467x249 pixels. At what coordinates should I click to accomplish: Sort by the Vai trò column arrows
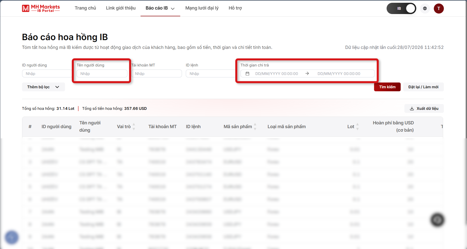pyautogui.click(x=134, y=127)
